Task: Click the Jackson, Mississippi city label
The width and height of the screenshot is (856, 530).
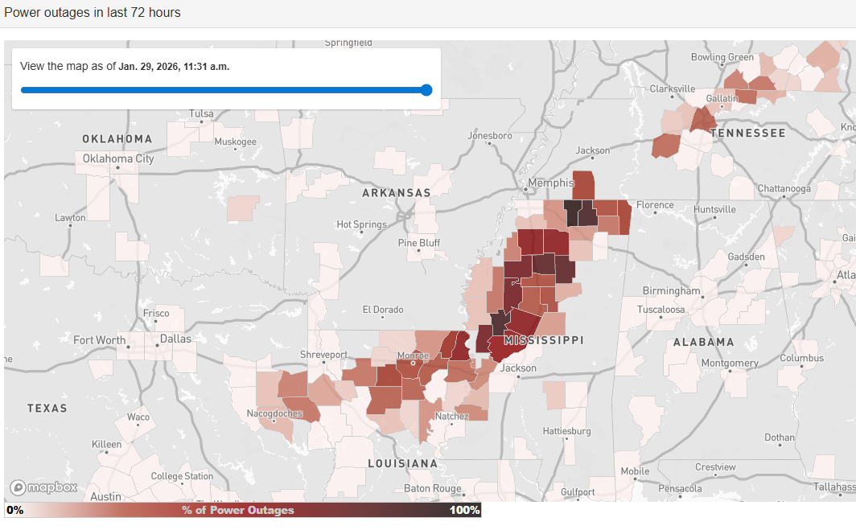Action: (518, 368)
